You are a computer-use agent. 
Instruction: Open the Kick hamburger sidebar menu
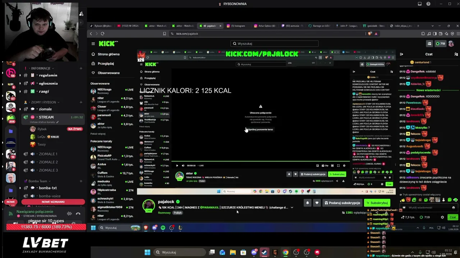[x=93, y=44]
